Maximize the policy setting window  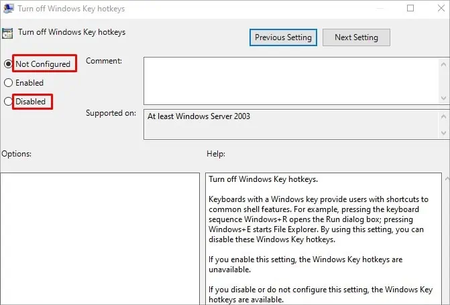tap(411, 9)
